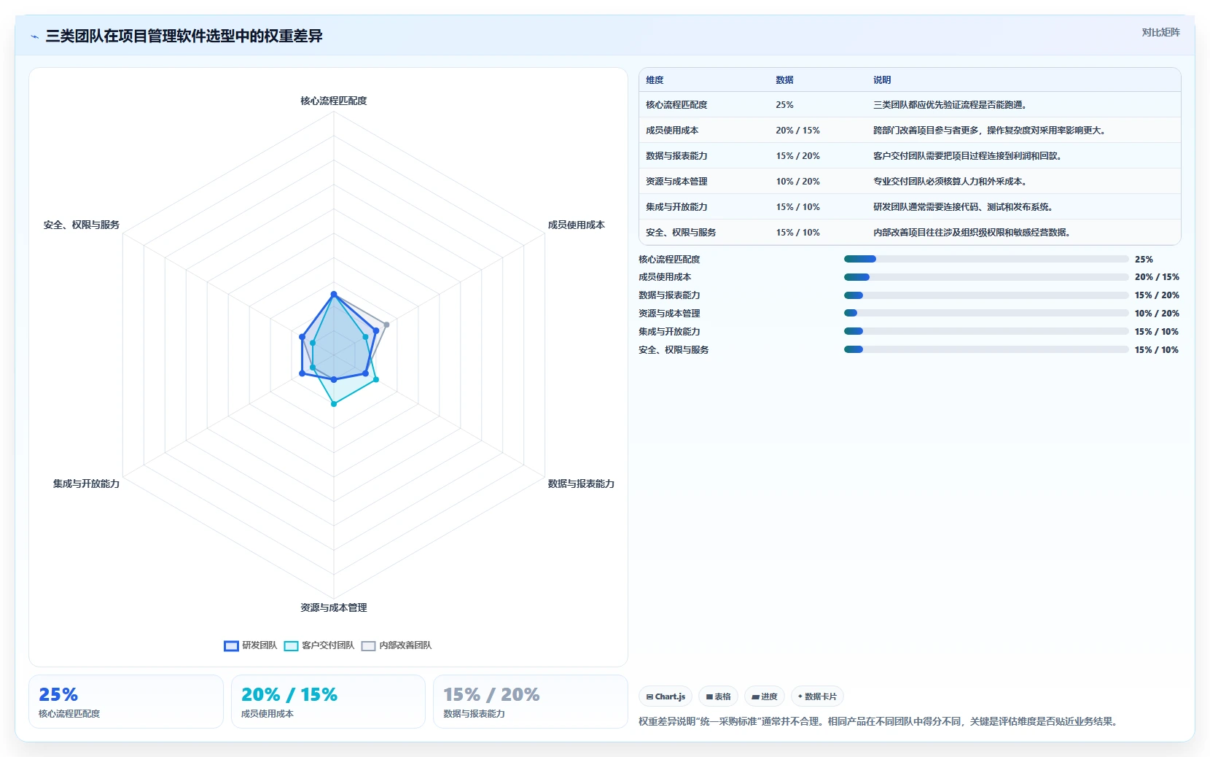1210x757 pixels.
Task: Click 成员使用成本 progress bar
Action: (986, 277)
